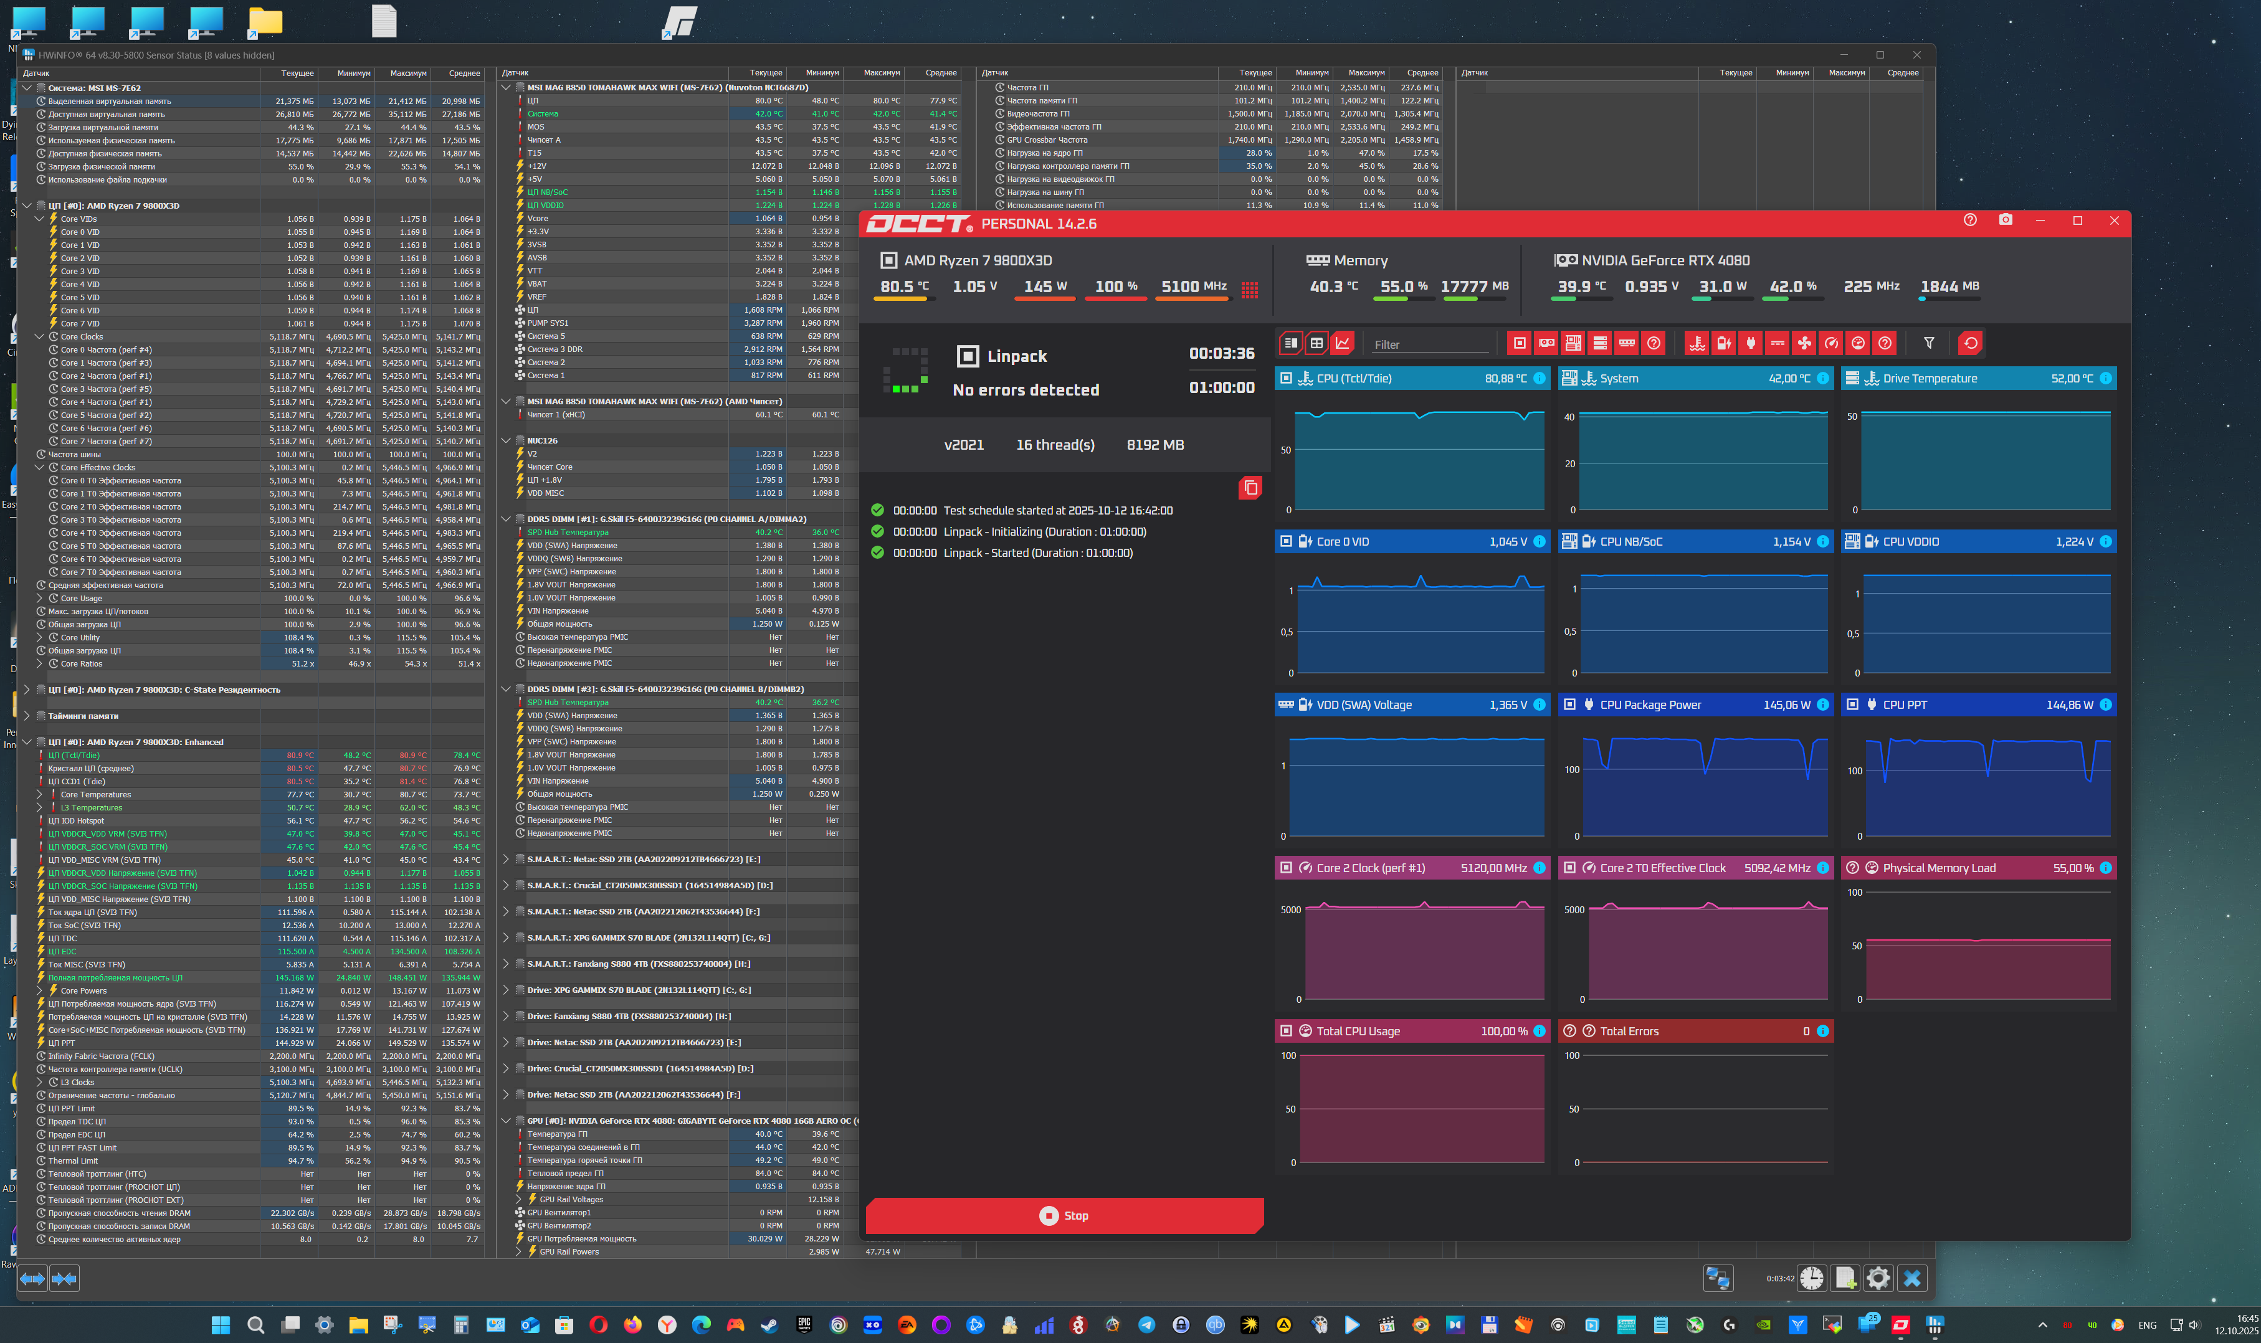Stop the running Linpack test

coord(1064,1215)
